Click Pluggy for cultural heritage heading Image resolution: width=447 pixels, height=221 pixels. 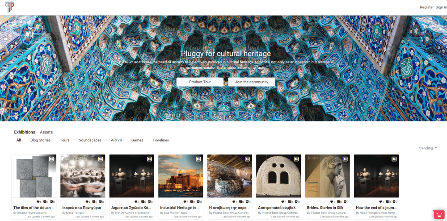pos(226,54)
